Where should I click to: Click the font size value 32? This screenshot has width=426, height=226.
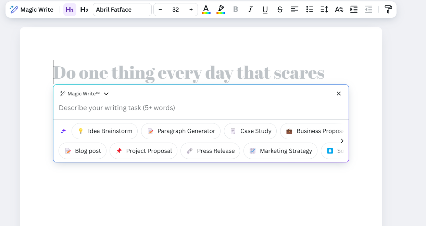[176, 10]
